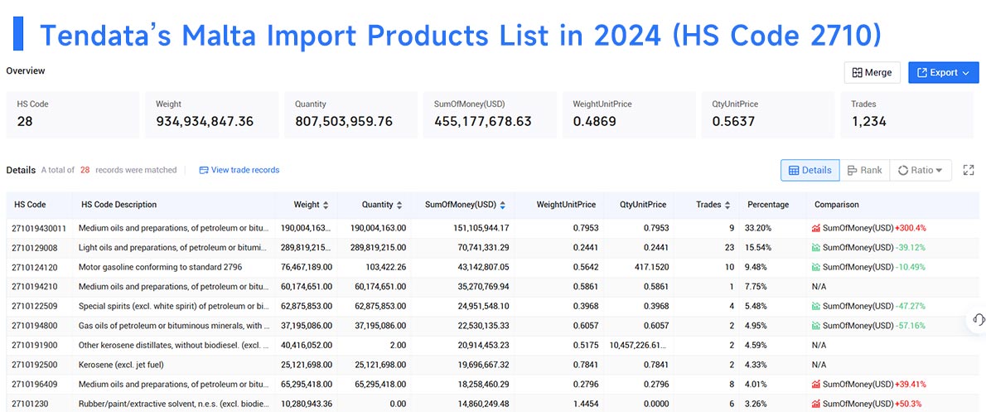Click the 1.4454 WeightUnitPrice cell
The width and height of the screenshot is (986, 412).
(x=585, y=403)
